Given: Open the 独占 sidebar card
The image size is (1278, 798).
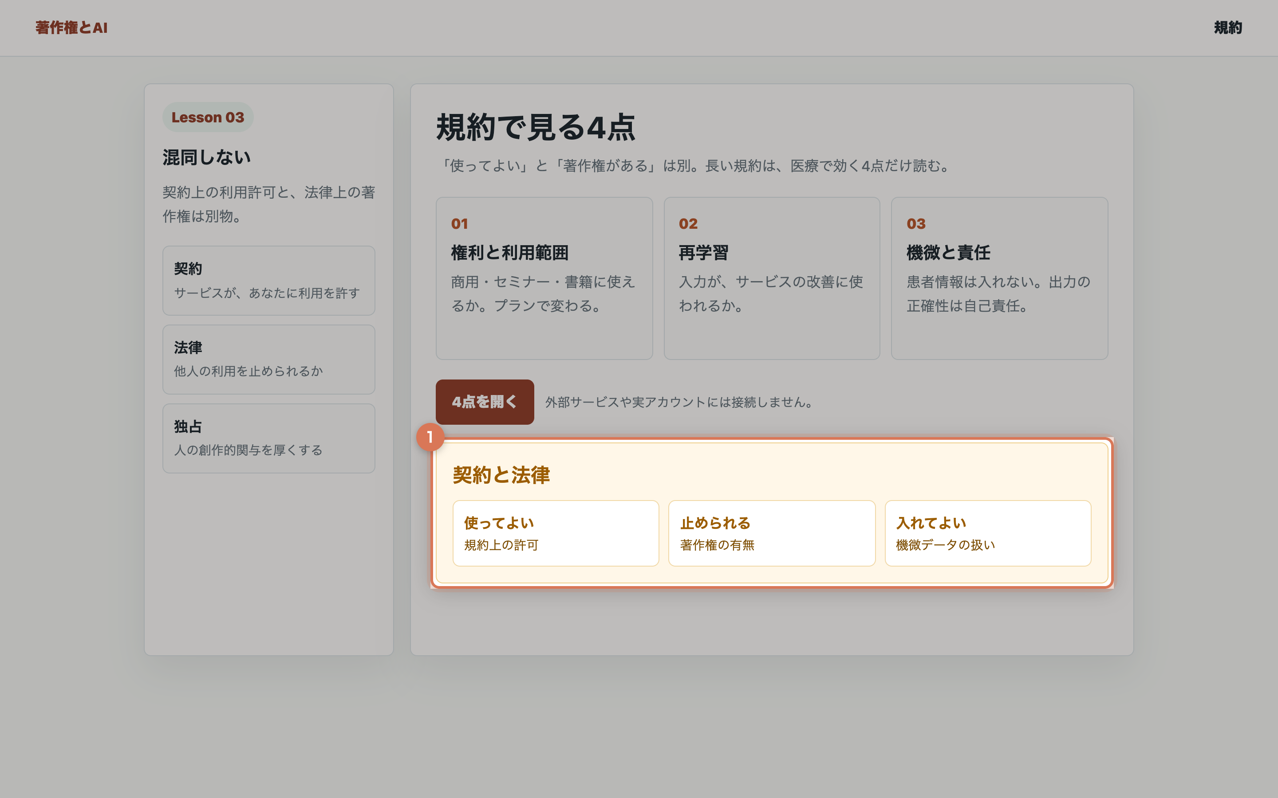Looking at the screenshot, I should (x=269, y=438).
